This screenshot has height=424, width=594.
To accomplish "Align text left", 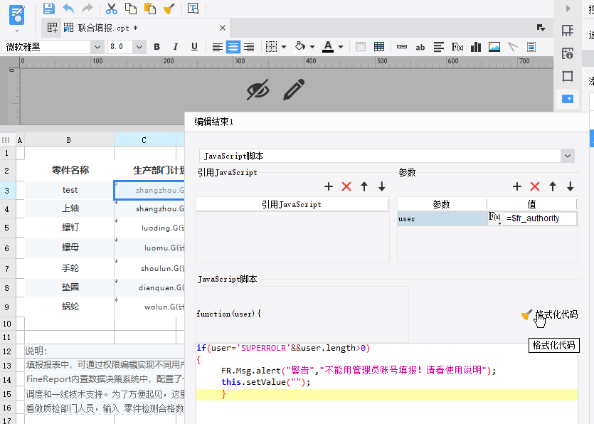I will [218, 48].
